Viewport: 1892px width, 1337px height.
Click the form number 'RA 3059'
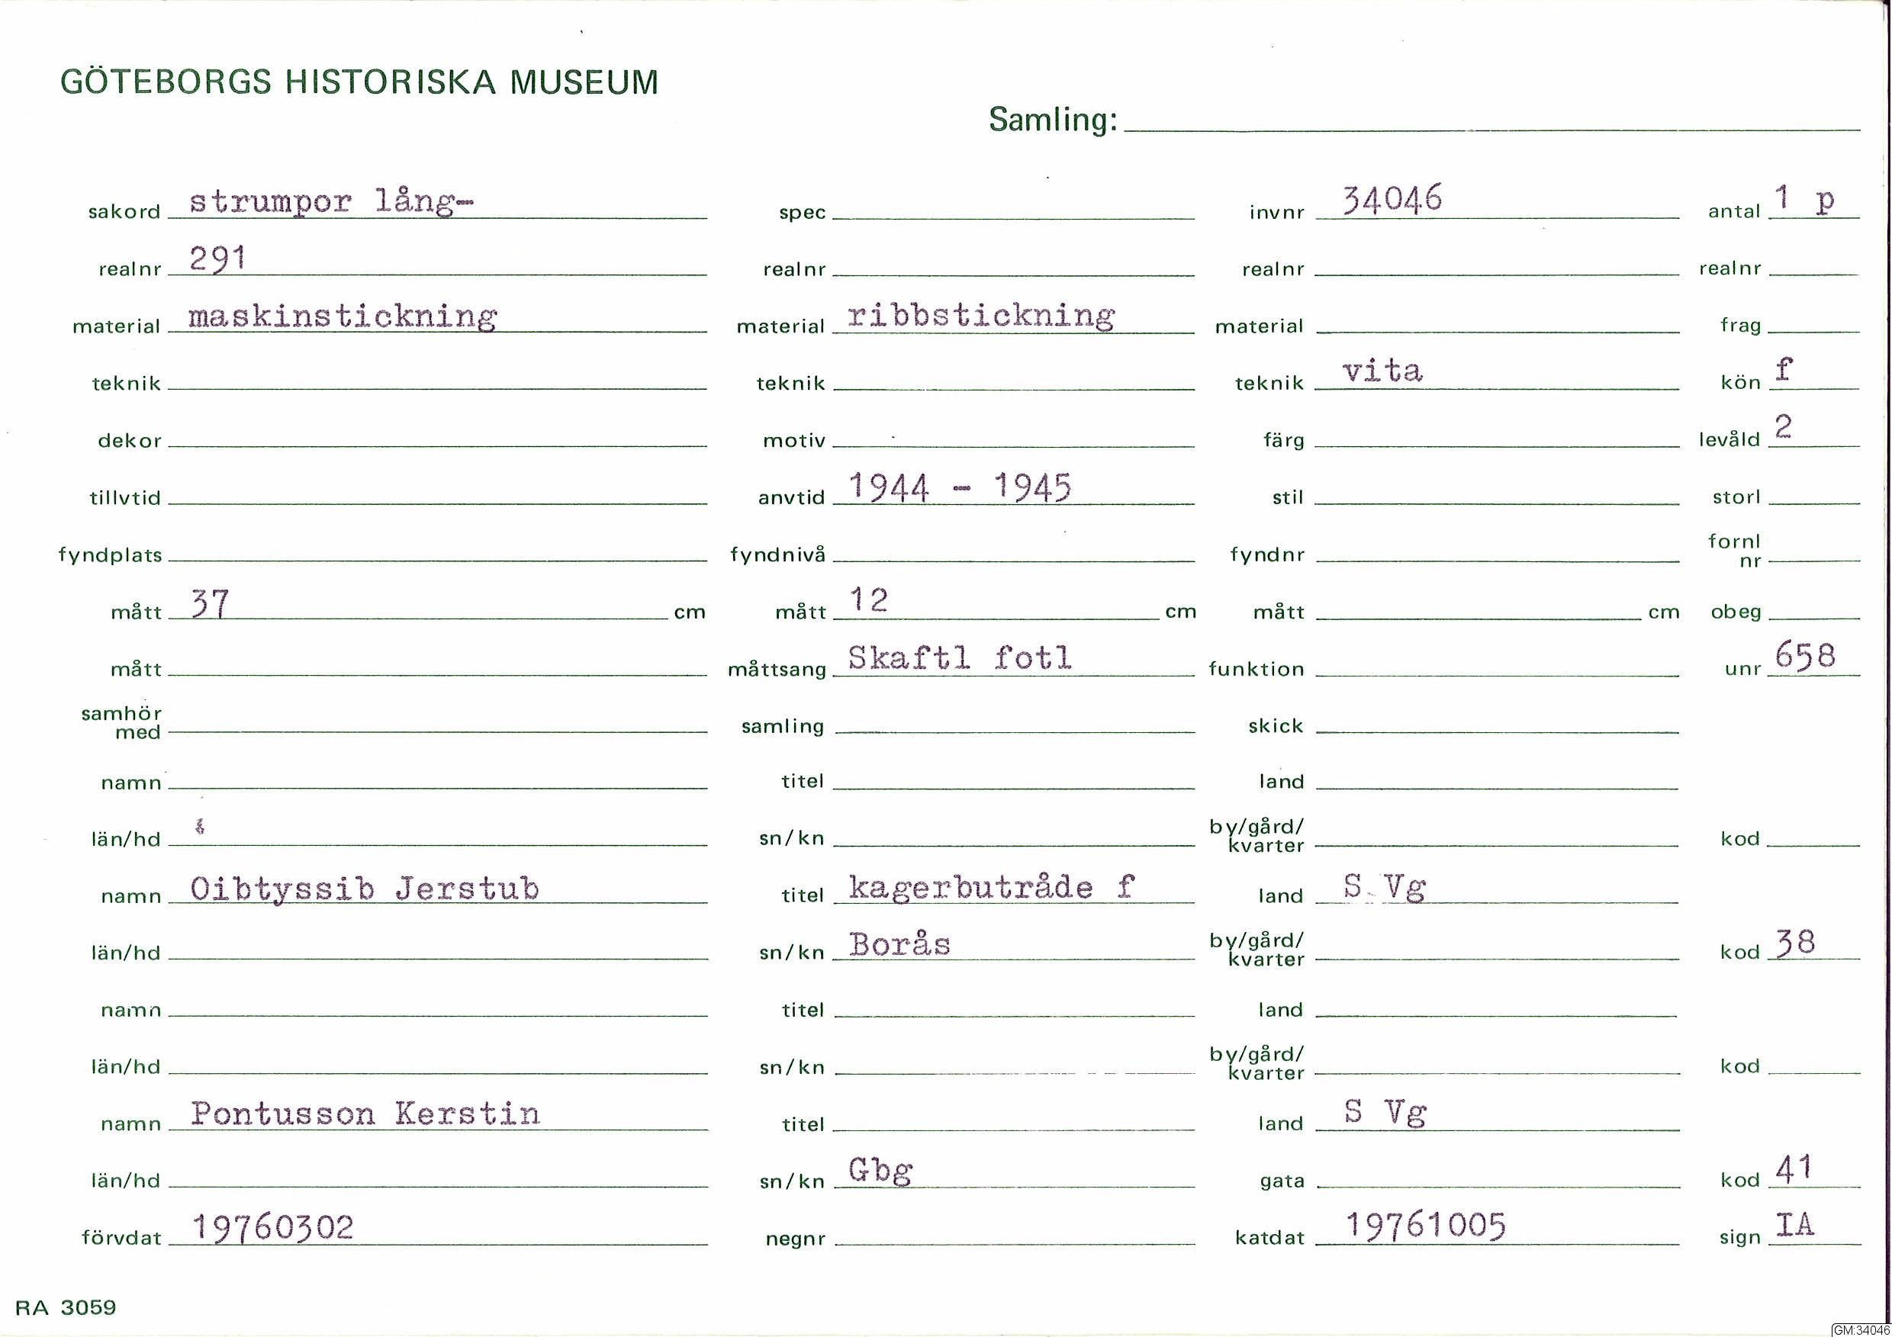[x=66, y=1307]
